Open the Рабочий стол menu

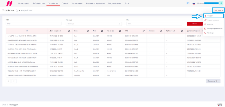click(x=39, y=3)
